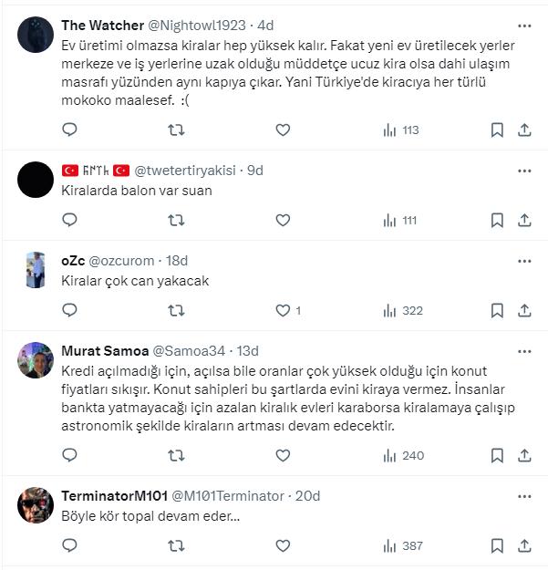The width and height of the screenshot is (548, 570).
Task: View analytics for oZc's tweet
Action: [x=401, y=311]
